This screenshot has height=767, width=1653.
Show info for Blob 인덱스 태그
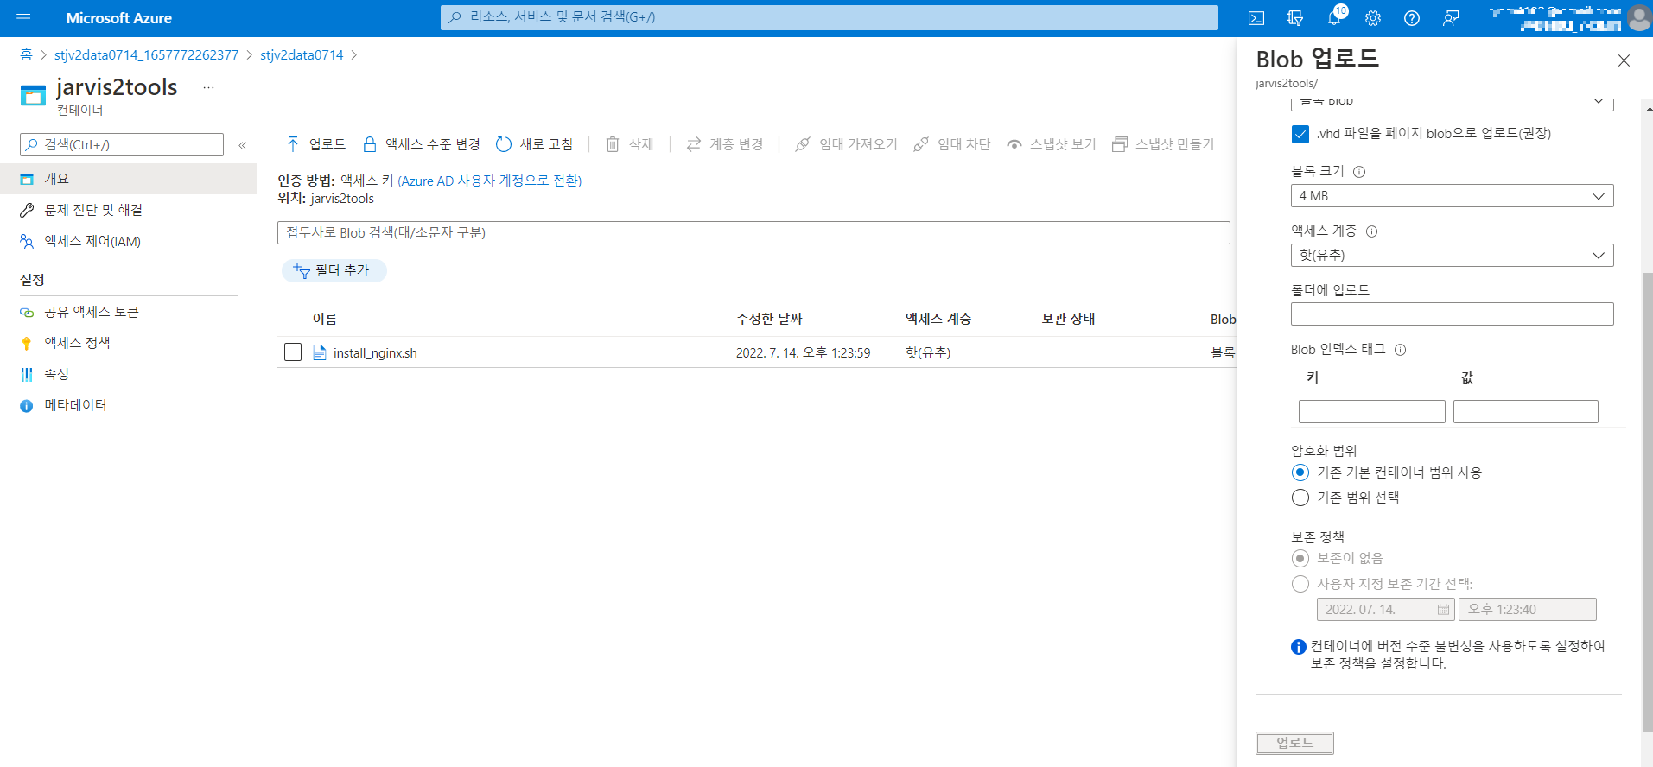tap(1401, 350)
